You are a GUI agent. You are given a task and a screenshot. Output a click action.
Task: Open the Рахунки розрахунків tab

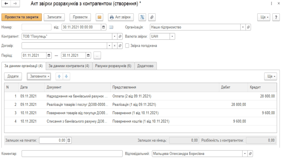click(x=113, y=66)
